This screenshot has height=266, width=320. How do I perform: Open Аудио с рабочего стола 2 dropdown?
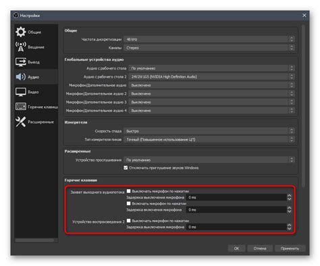click(x=211, y=76)
